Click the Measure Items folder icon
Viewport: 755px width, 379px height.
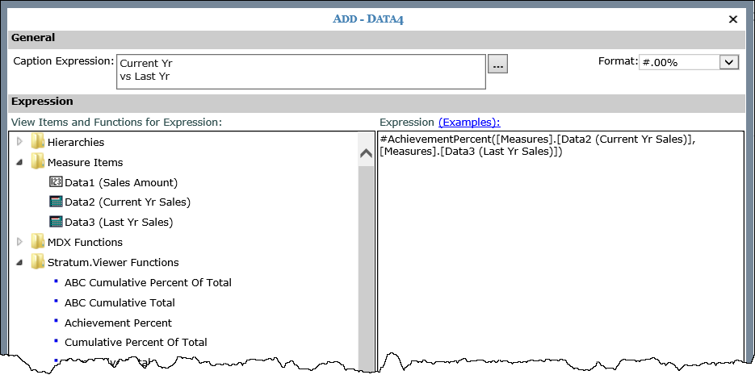(x=37, y=162)
